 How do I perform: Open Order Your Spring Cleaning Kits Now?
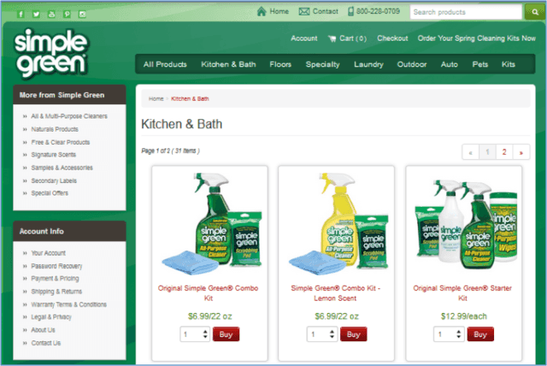pos(477,38)
